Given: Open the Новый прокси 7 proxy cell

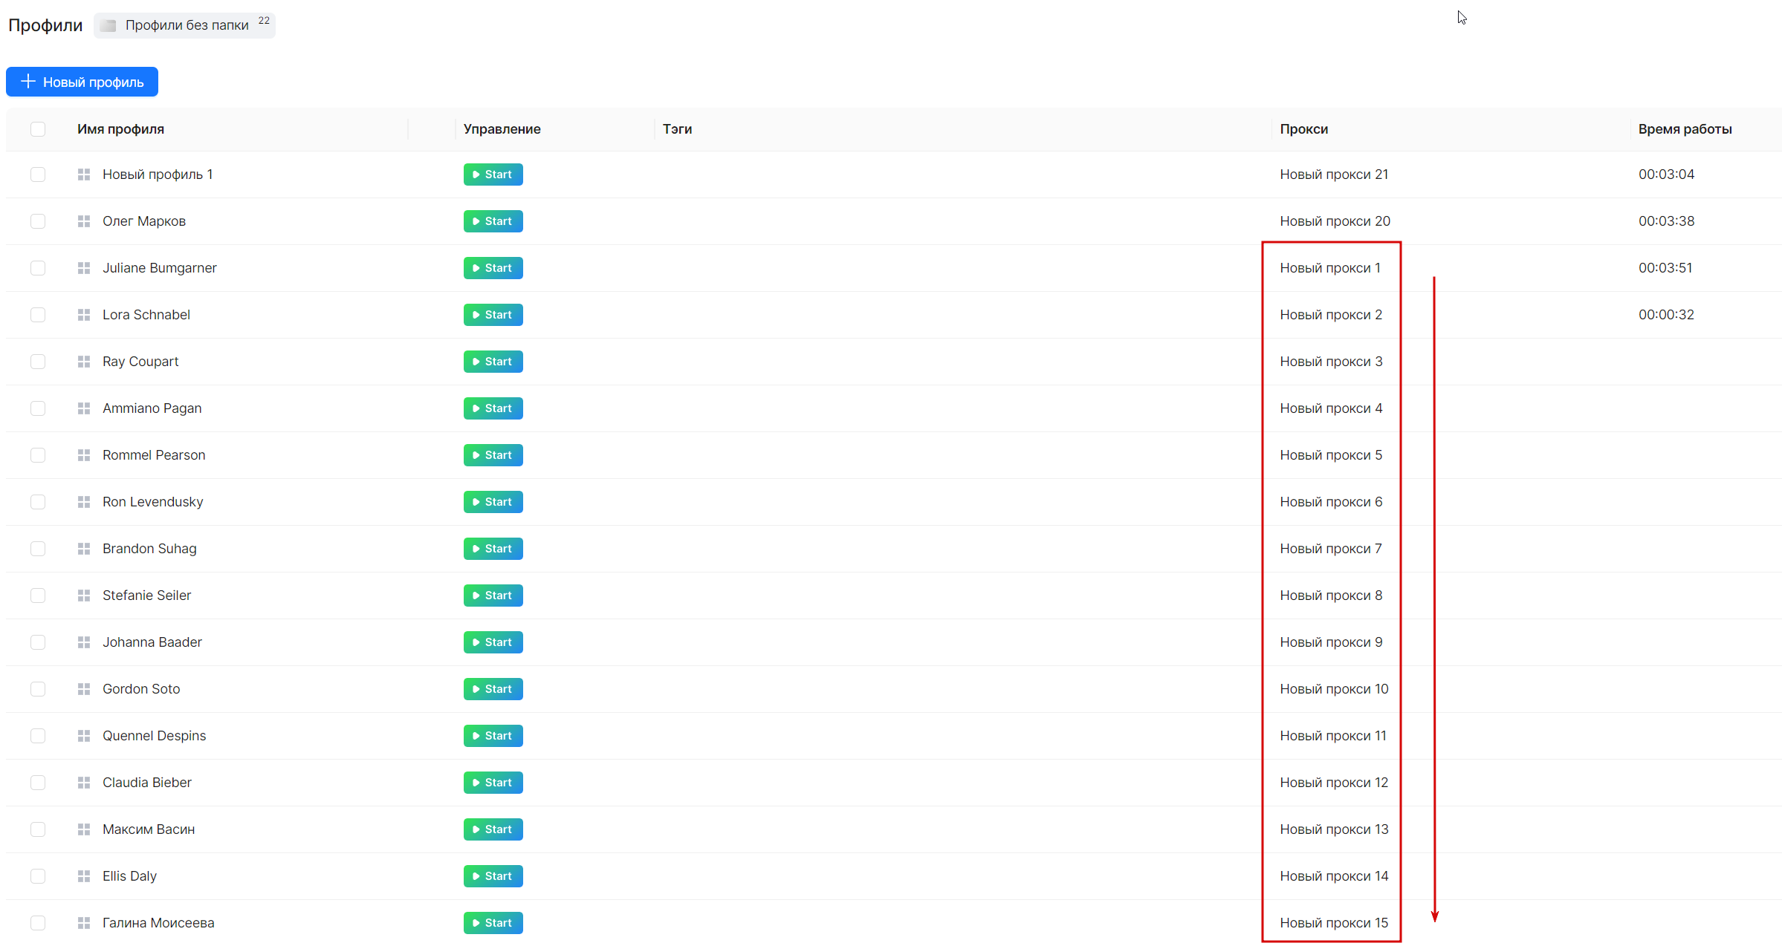Looking at the screenshot, I should click(1330, 549).
